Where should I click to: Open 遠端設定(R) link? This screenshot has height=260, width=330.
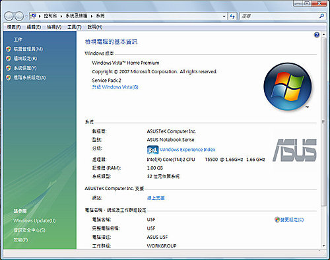click(25, 59)
